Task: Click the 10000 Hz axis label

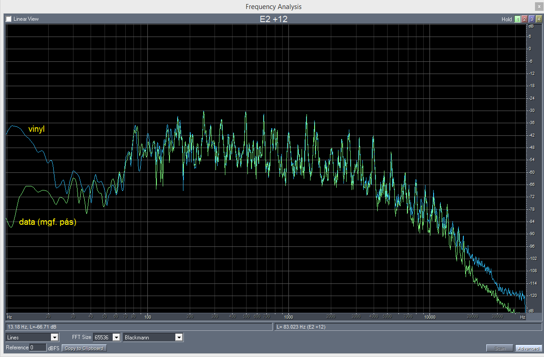Action: 430,317
